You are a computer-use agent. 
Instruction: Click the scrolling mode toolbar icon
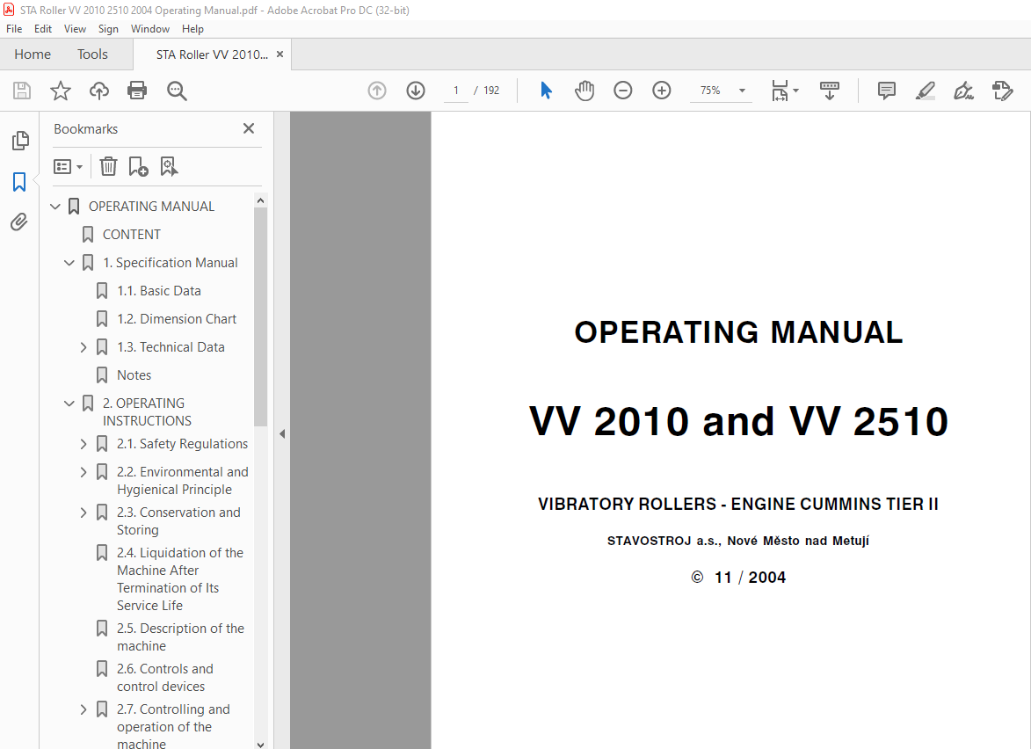coord(830,91)
